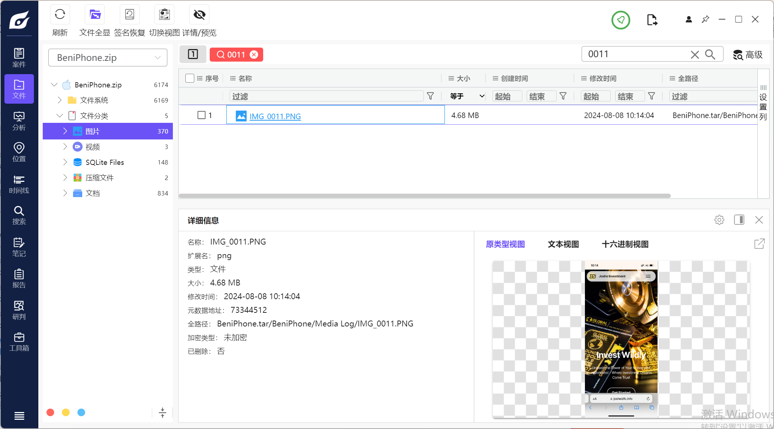Open the 时间线 timeline sidebar section
Viewport: 774px width, 429px height.
coord(19,184)
